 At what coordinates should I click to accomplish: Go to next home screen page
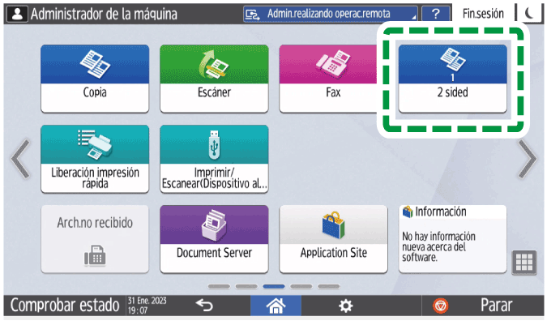click(x=528, y=159)
